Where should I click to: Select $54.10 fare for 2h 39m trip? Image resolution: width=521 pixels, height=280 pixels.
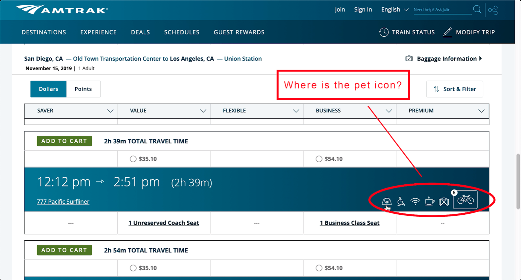point(319,159)
